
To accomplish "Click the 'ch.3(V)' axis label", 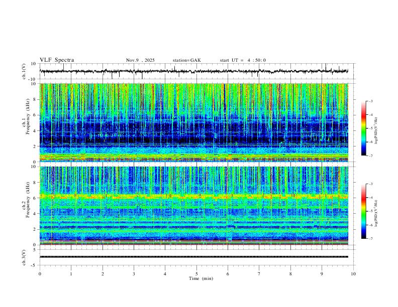I will 24,257.
